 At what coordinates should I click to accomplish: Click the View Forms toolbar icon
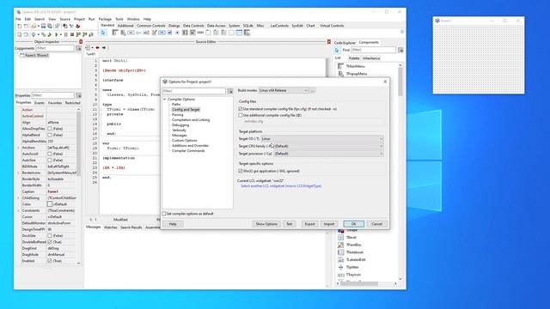click(25, 34)
